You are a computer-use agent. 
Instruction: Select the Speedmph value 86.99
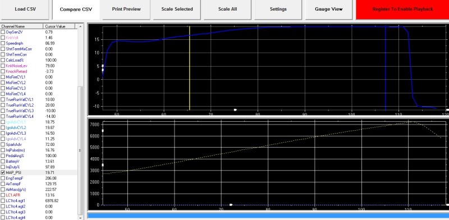click(50, 43)
